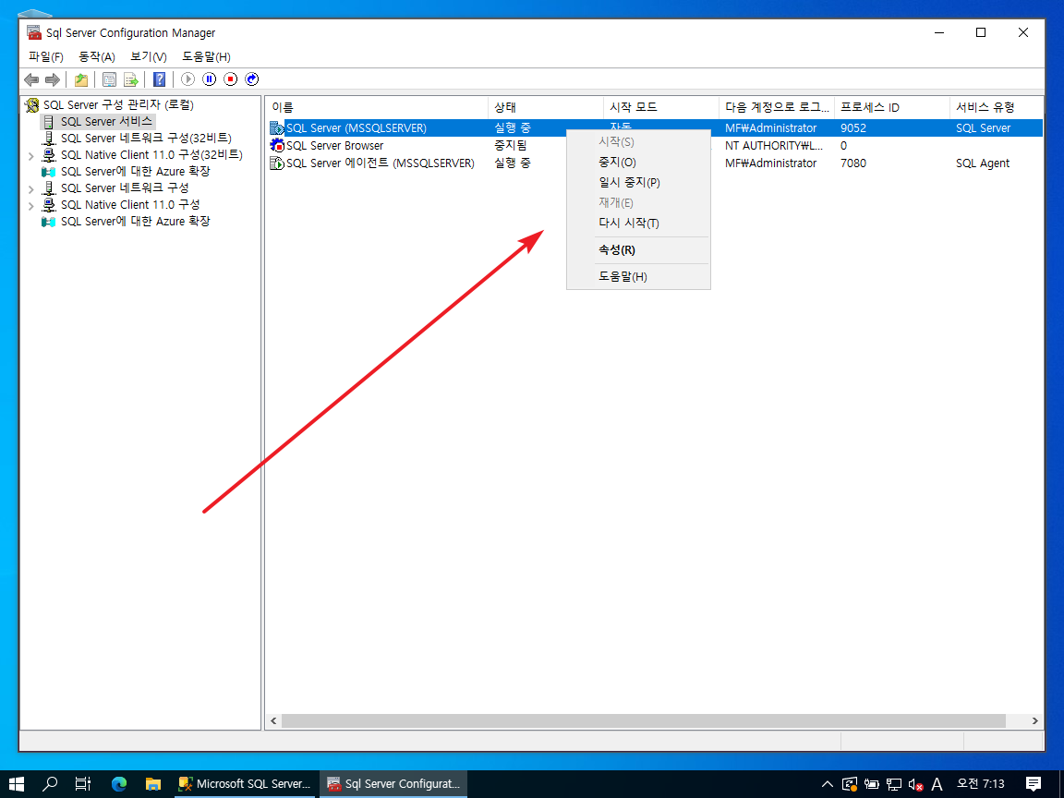Click the Pause service toolbar icon
Image resolution: width=1064 pixels, height=798 pixels.
pyautogui.click(x=209, y=79)
